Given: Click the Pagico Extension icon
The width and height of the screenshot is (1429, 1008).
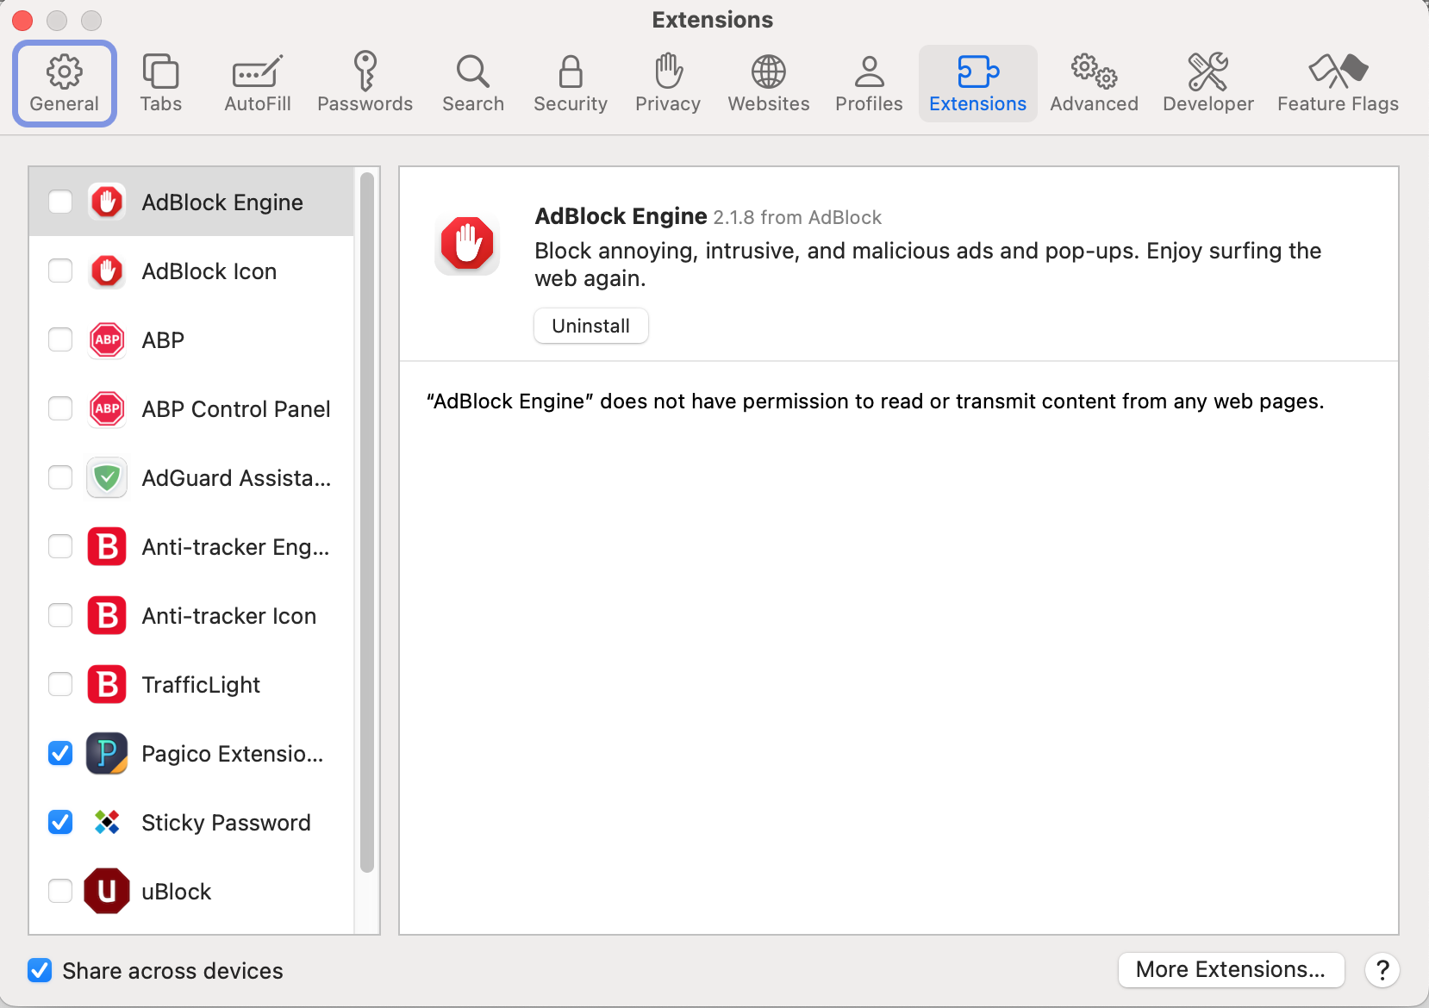Looking at the screenshot, I should [107, 753].
